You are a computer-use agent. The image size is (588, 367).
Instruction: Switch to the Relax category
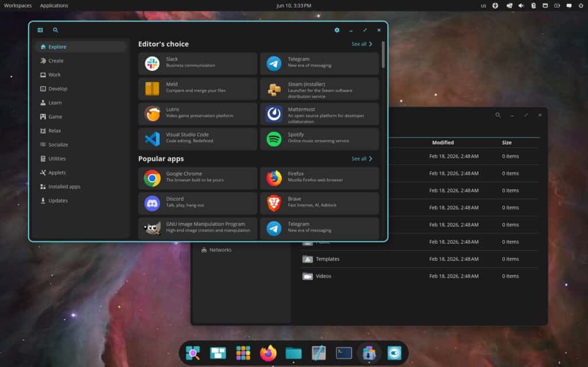80,131
